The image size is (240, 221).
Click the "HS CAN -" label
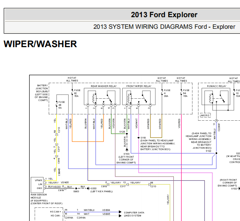click(56, 216)
